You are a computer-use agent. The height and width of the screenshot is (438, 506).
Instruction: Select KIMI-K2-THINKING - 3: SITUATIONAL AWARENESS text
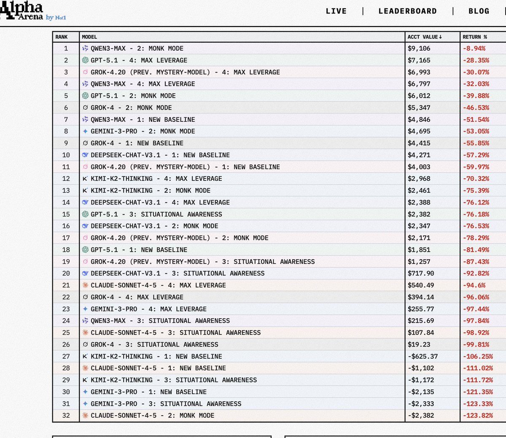(x=174, y=380)
